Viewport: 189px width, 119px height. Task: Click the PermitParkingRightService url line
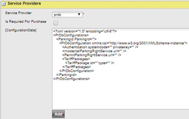(x=91, y=55)
